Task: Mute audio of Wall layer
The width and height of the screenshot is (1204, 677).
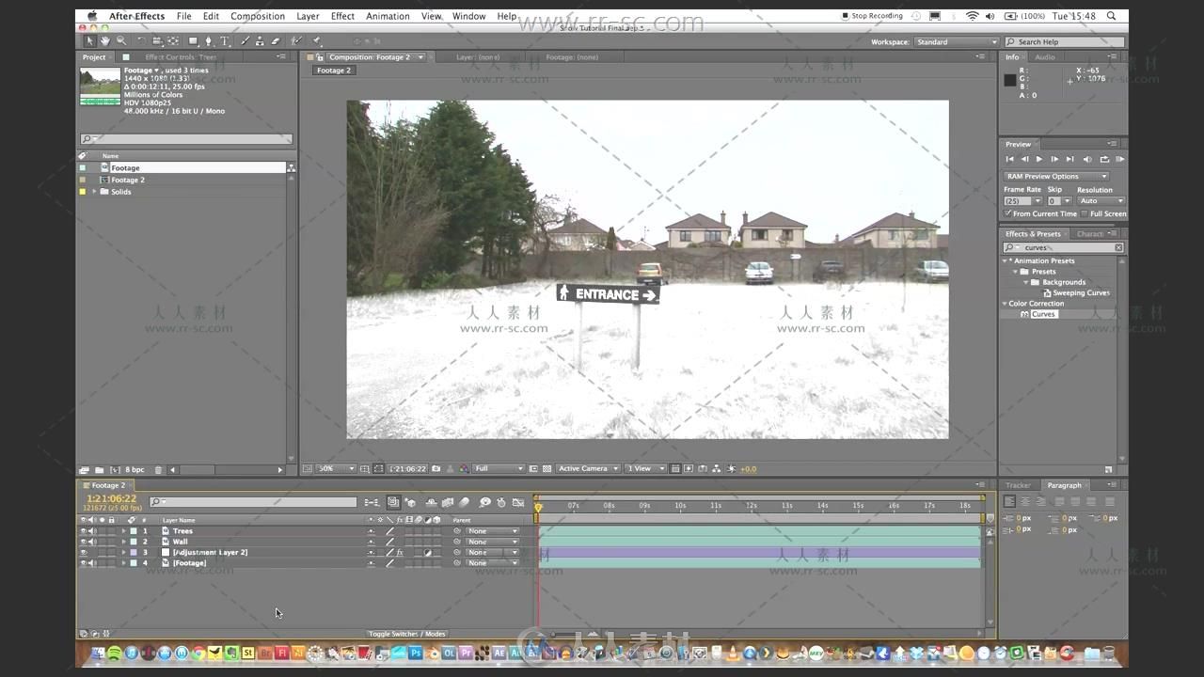Action: [92, 542]
